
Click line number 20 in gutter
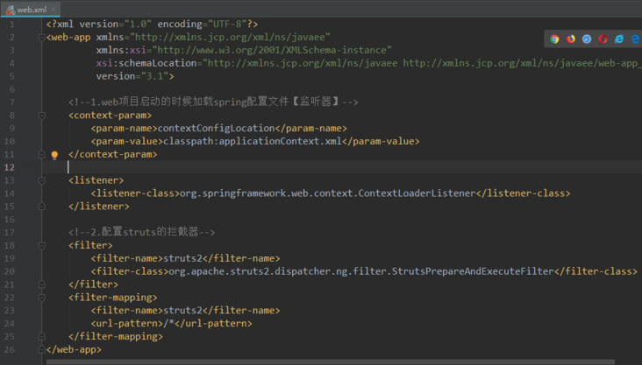click(x=10, y=271)
